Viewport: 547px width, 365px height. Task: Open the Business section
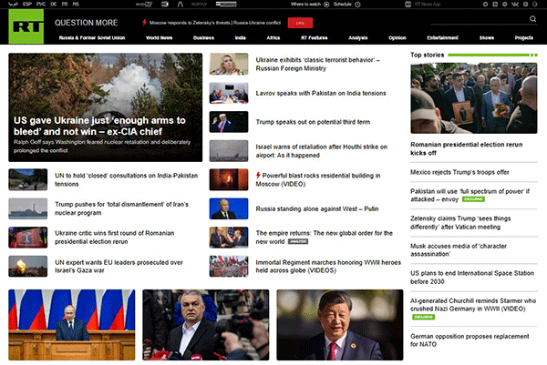click(x=203, y=37)
